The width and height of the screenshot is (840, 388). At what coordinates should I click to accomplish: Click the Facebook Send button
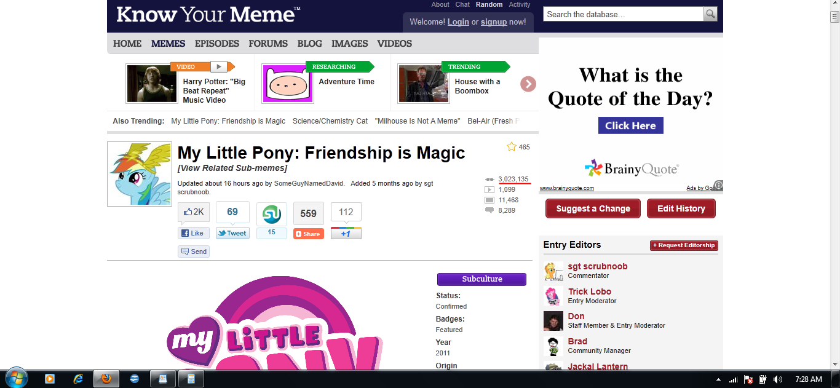(194, 251)
